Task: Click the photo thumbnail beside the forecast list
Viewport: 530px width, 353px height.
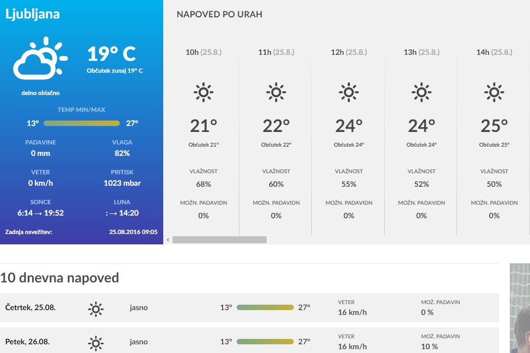Action: click(x=520, y=308)
